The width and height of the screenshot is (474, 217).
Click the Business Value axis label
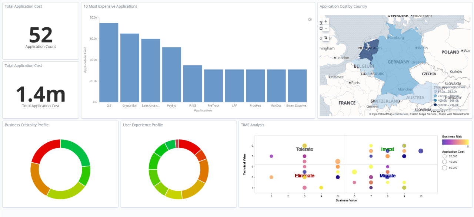pos(346,200)
